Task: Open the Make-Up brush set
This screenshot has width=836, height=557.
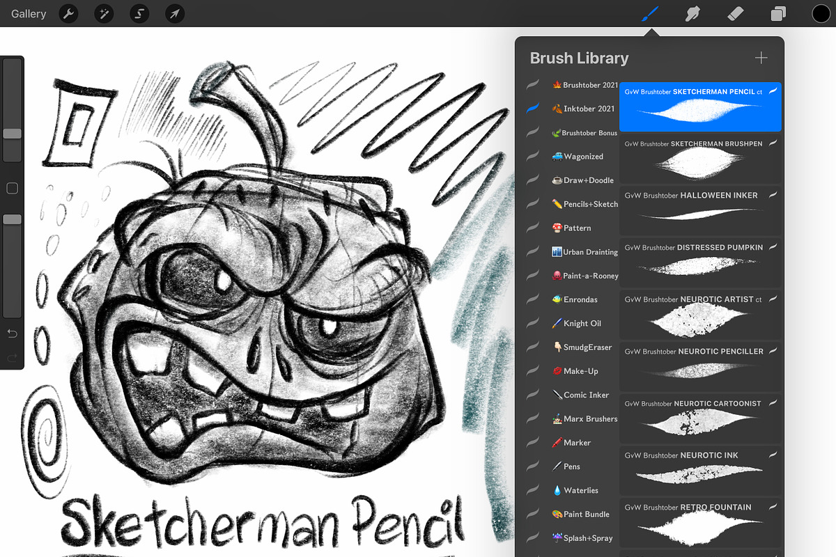Action: pos(575,371)
